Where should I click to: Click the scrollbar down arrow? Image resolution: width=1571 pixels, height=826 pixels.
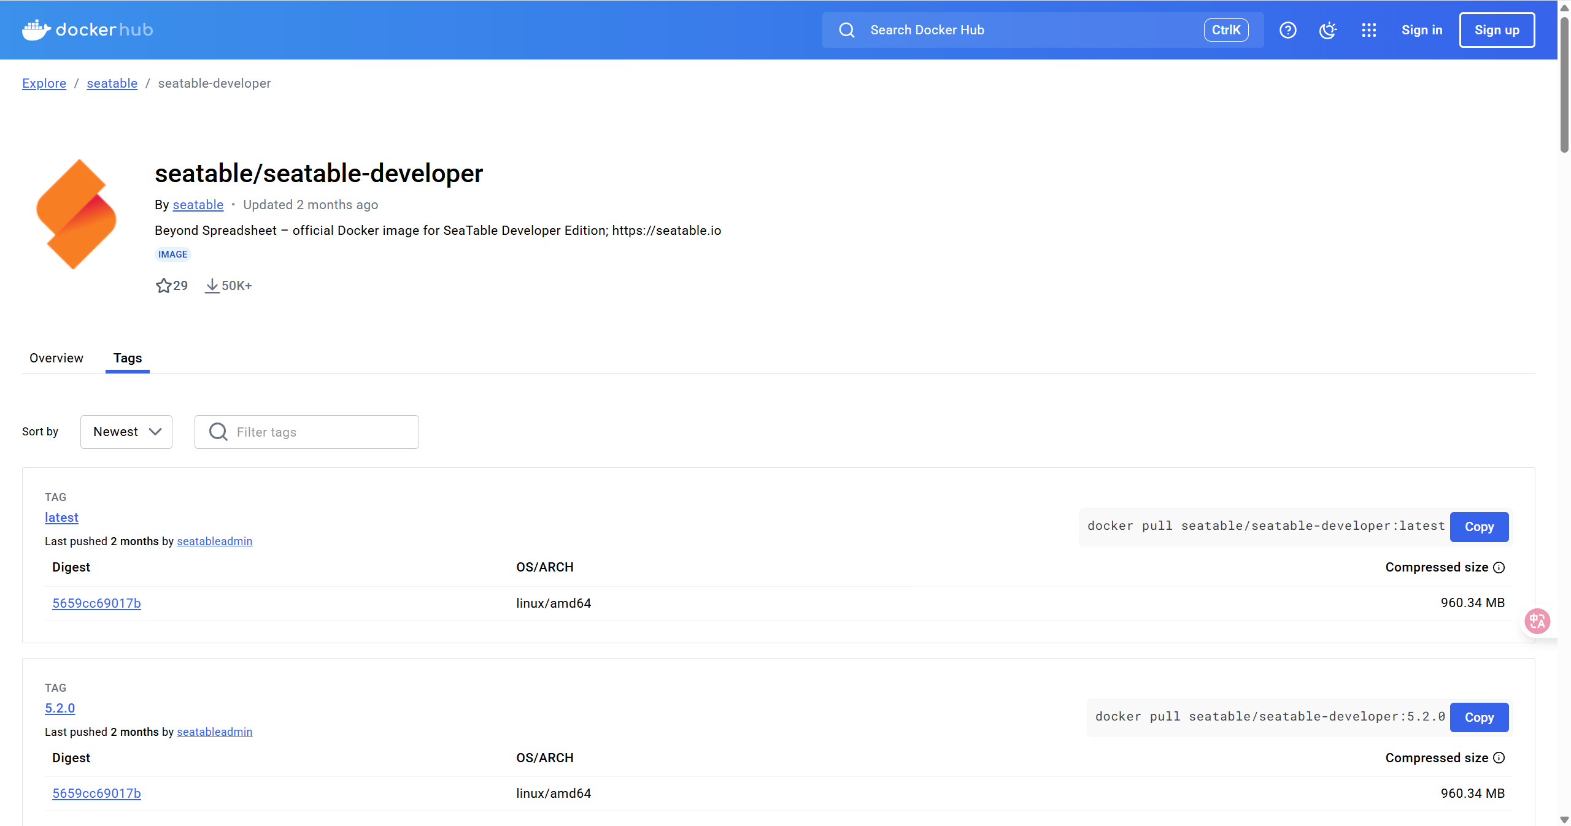coord(1565,820)
